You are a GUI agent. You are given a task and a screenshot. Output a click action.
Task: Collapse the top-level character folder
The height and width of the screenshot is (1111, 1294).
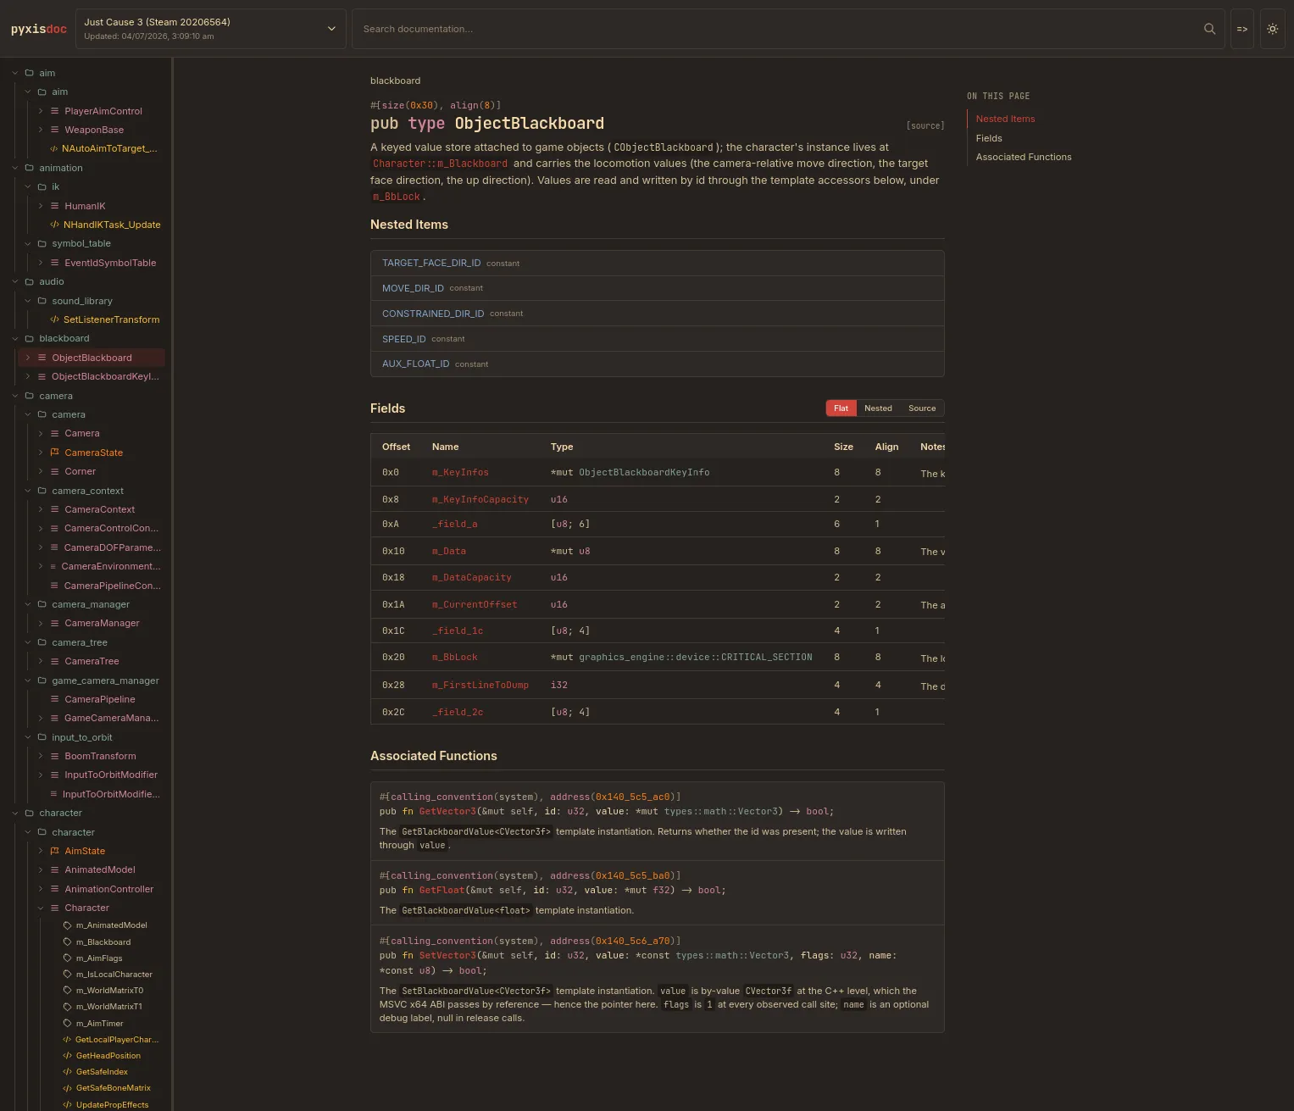[x=15, y=813]
